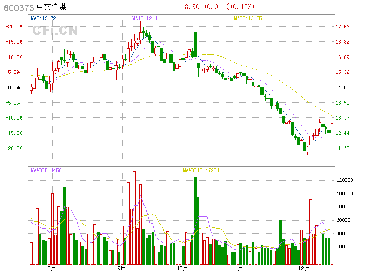Viewport: 372px width, 279px height.
Task: Click the stock code 600373
Action: point(18,7)
